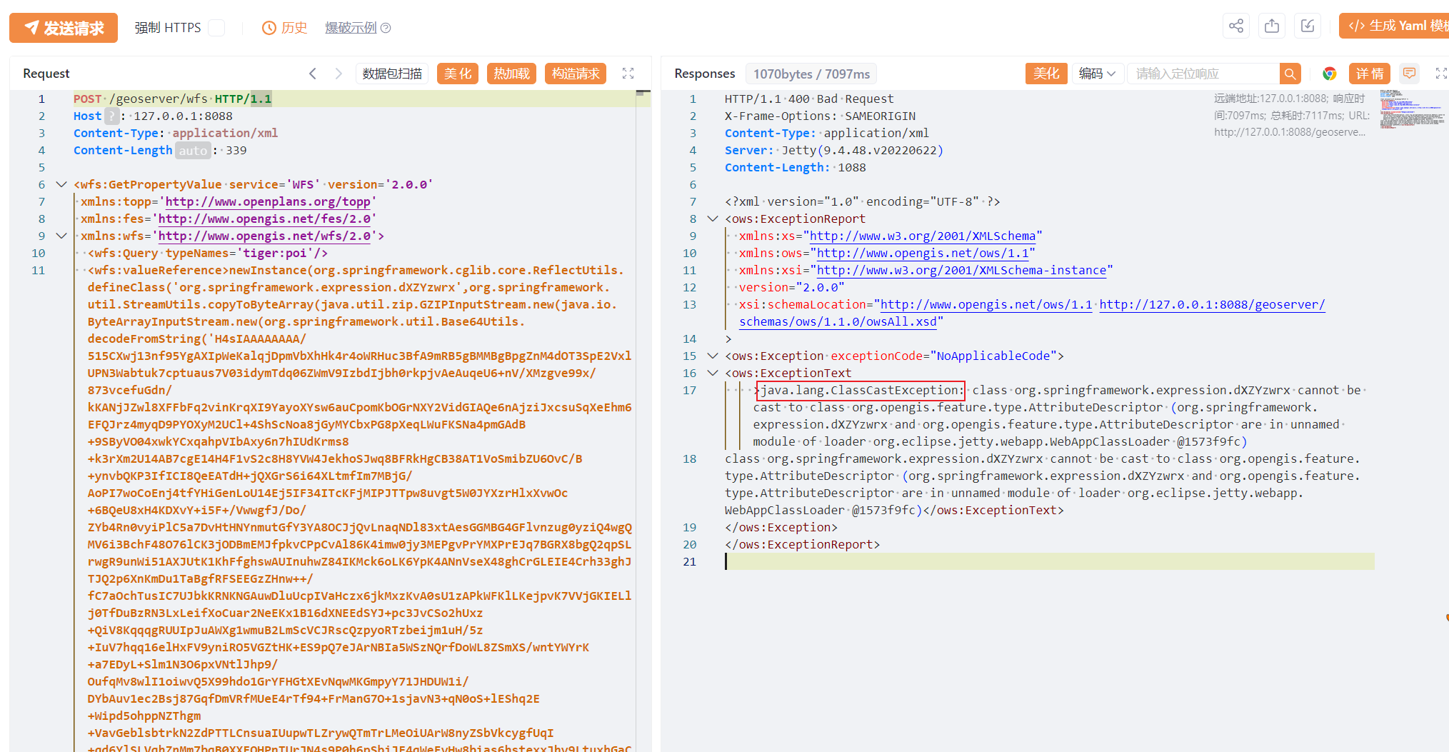The image size is (1449, 752).
Task: Click the X-Frame-Options: SAMEORIGIN line
Action: [820, 116]
